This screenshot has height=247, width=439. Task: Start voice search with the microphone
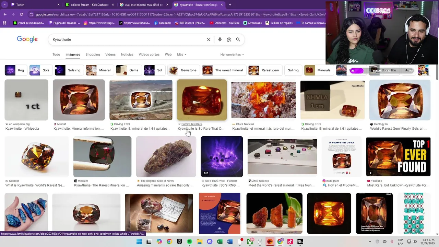pos(220,39)
